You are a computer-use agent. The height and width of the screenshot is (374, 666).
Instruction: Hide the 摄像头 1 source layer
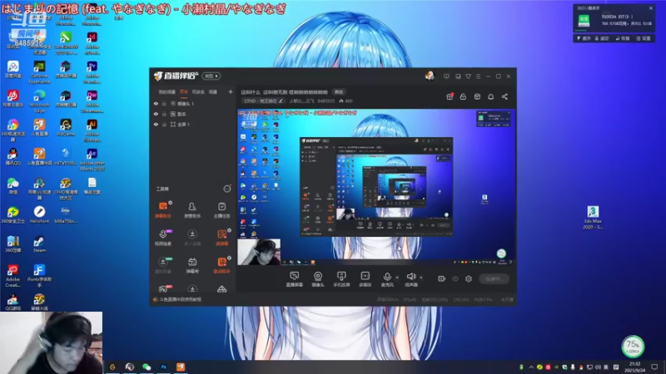[x=156, y=103]
